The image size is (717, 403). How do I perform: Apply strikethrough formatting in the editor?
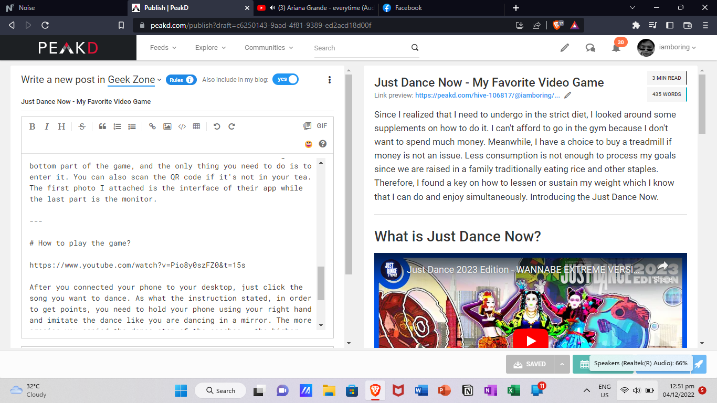click(82, 126)
